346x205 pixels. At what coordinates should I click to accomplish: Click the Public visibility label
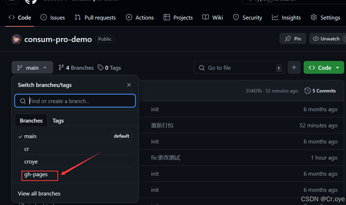(x=105, y=39)
